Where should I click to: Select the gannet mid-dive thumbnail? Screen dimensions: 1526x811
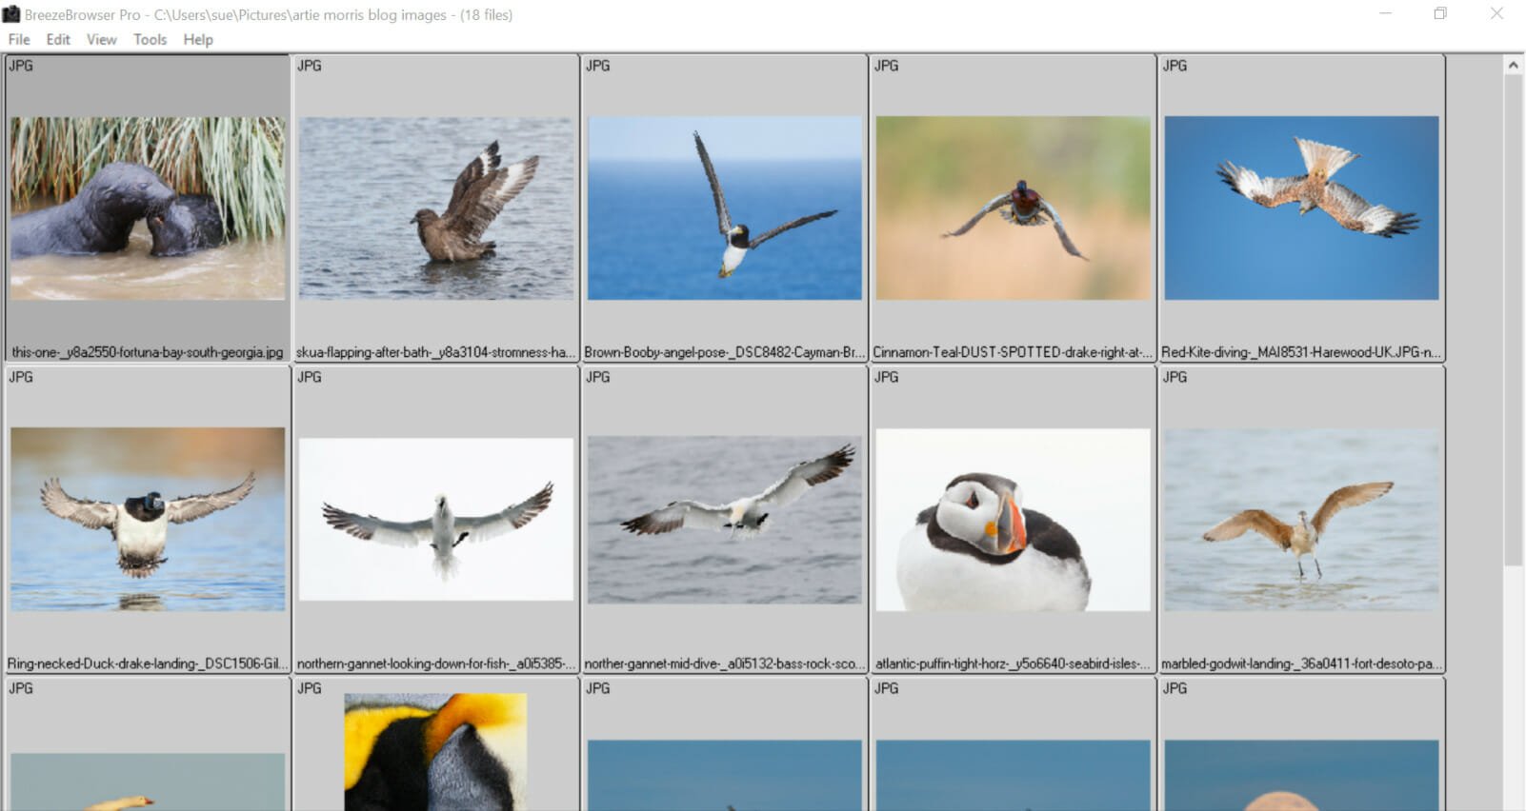(725, 520)
